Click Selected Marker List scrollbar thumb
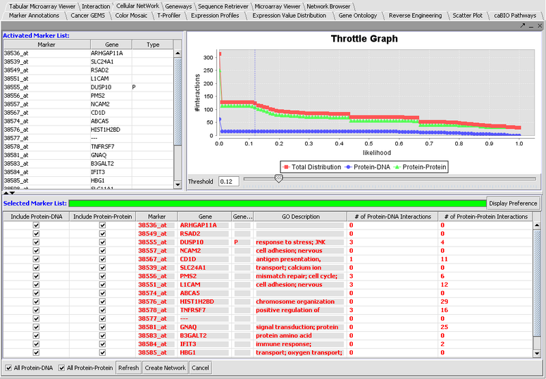This screenshot has width=546, height=379. point(536,282)
